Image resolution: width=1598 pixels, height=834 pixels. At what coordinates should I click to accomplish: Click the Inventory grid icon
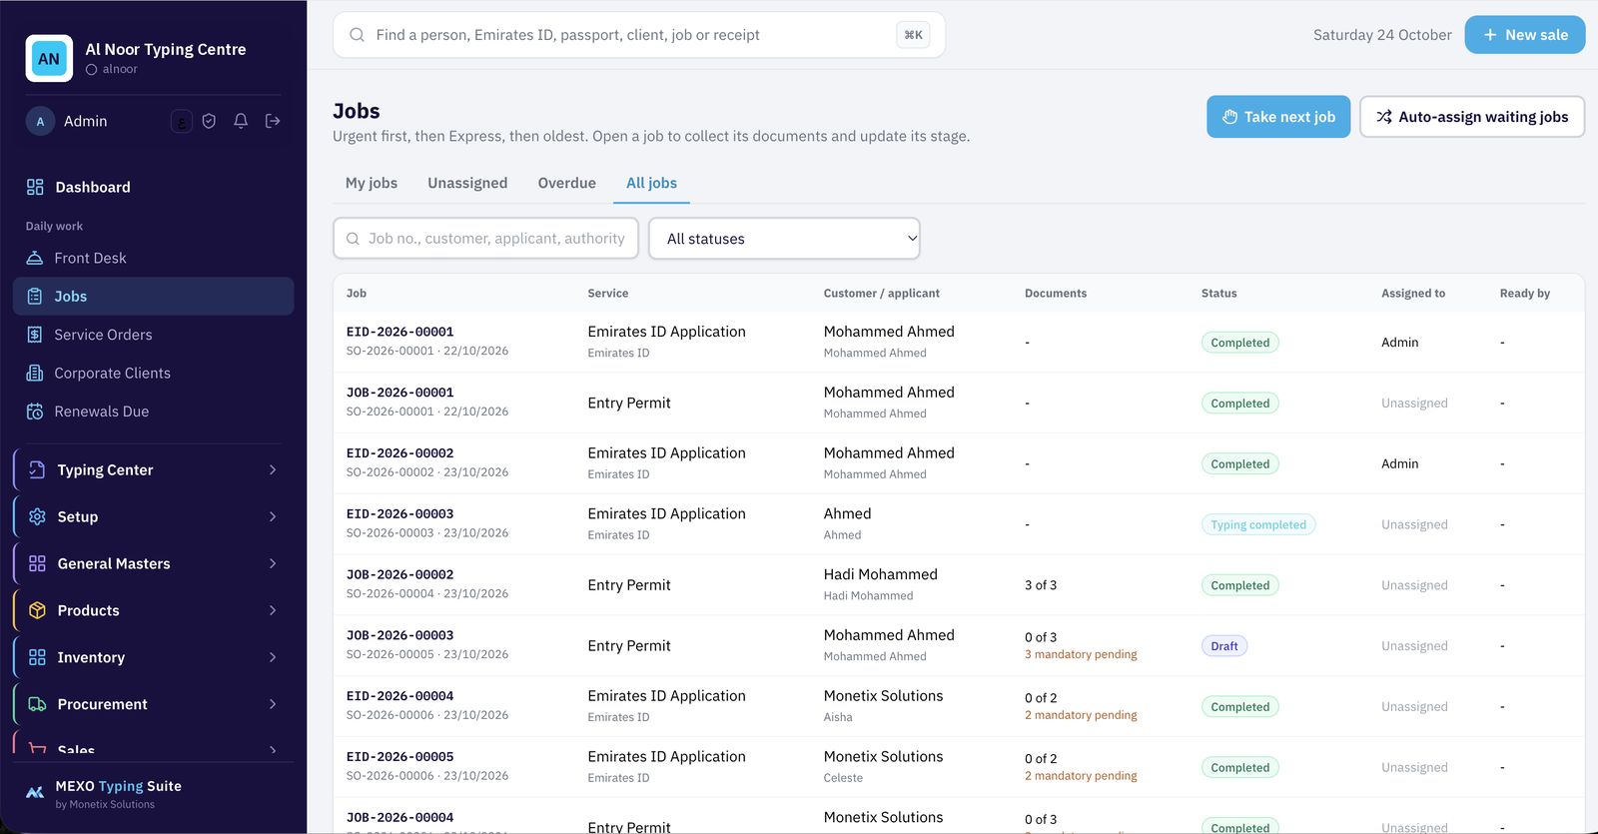(37, 657)
